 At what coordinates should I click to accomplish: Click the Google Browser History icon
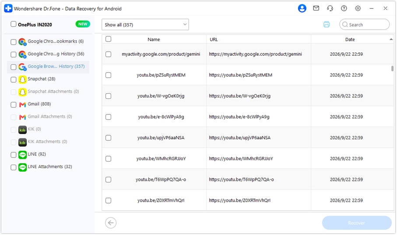pyautogui.click(x=22, y=67)
